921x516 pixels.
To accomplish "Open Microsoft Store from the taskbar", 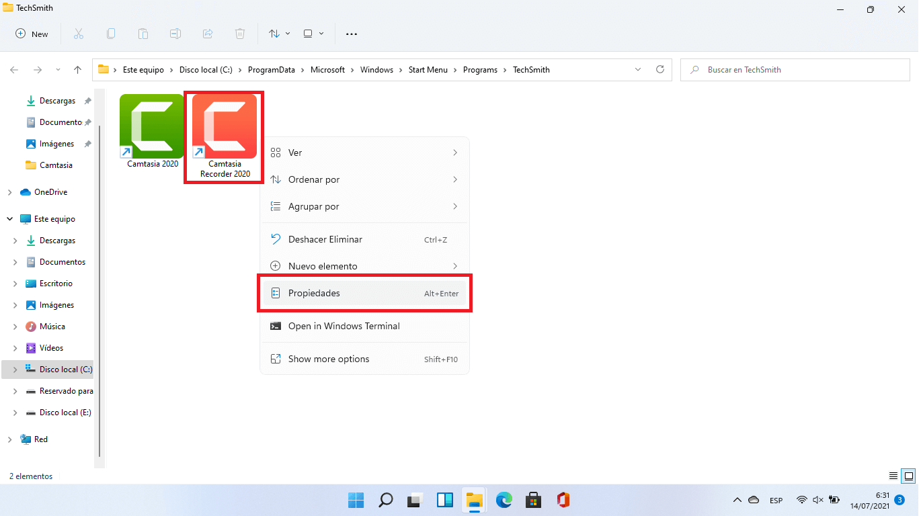I will click(x=534, y=500).
